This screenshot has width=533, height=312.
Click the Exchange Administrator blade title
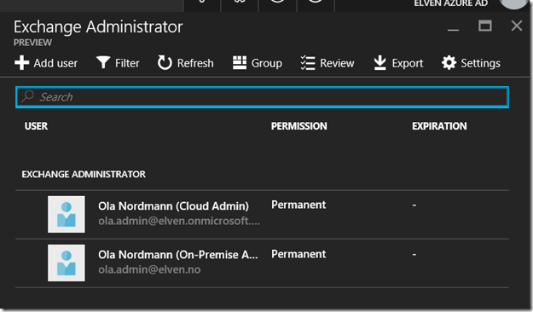pos(98,27)
